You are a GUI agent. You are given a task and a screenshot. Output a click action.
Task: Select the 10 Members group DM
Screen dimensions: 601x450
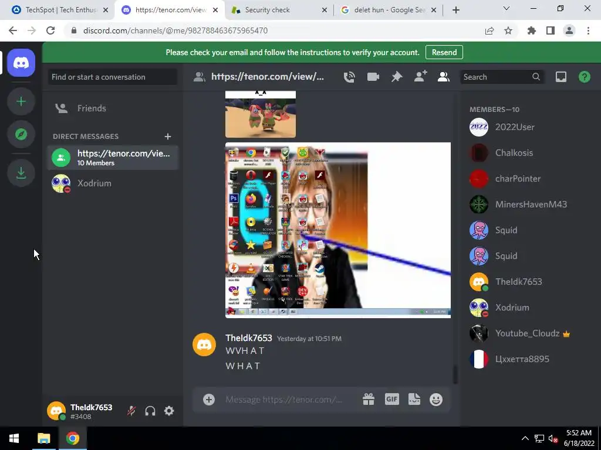113,158
